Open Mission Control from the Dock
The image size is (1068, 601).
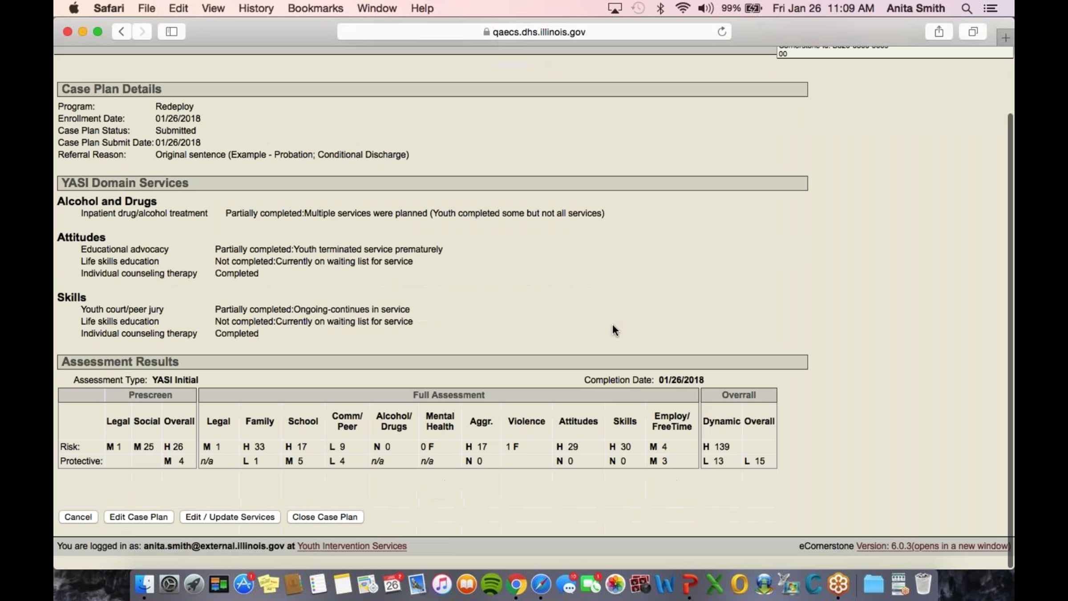219,584
